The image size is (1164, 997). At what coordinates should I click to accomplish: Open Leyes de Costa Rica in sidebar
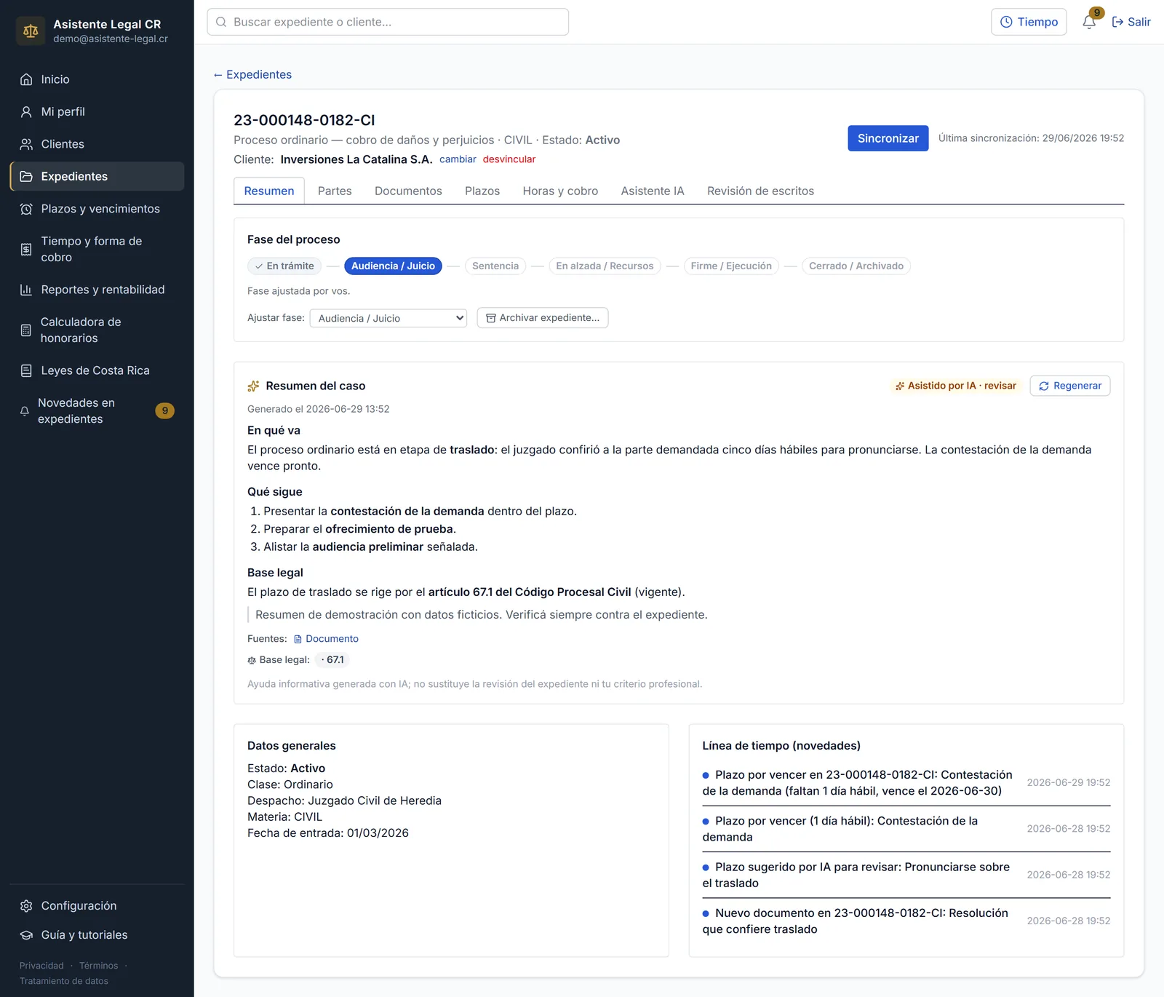pos(97,370)
